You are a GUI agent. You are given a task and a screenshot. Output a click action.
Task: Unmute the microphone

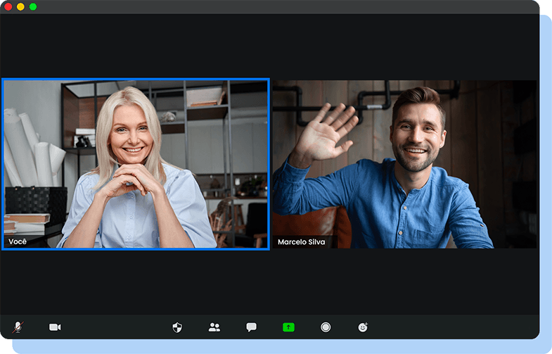(x=18, y=327)
